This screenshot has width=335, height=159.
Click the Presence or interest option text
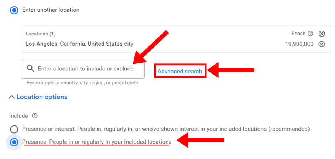(166, 129)
